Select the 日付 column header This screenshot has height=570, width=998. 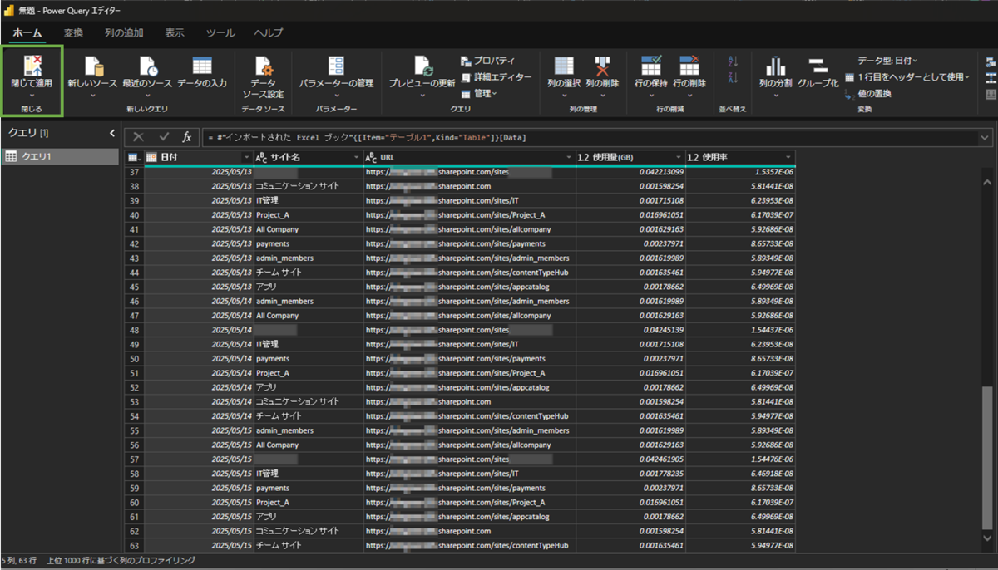[x=198, y=157]
